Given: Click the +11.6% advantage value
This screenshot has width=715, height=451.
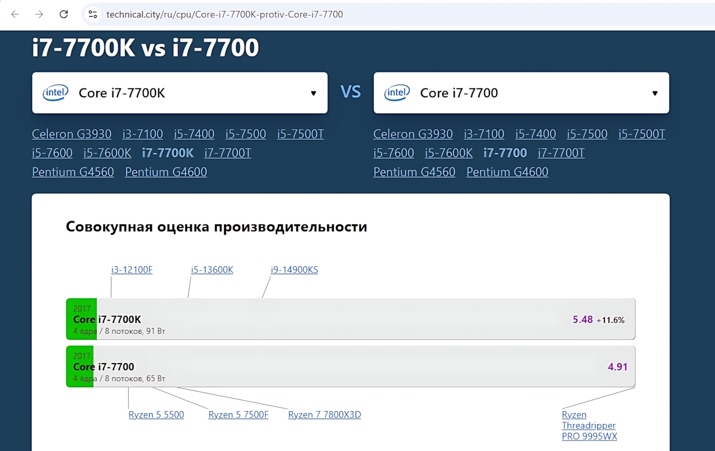Looking at the screenshot, I should tap(610, 320).
